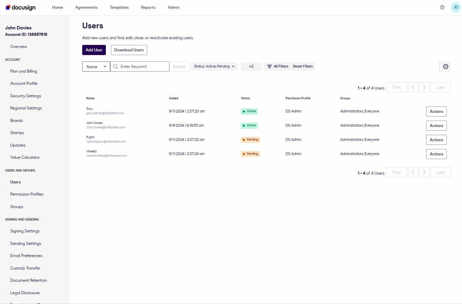Open the help question mark icon
The image size is (462, 304).
[442, 7]
